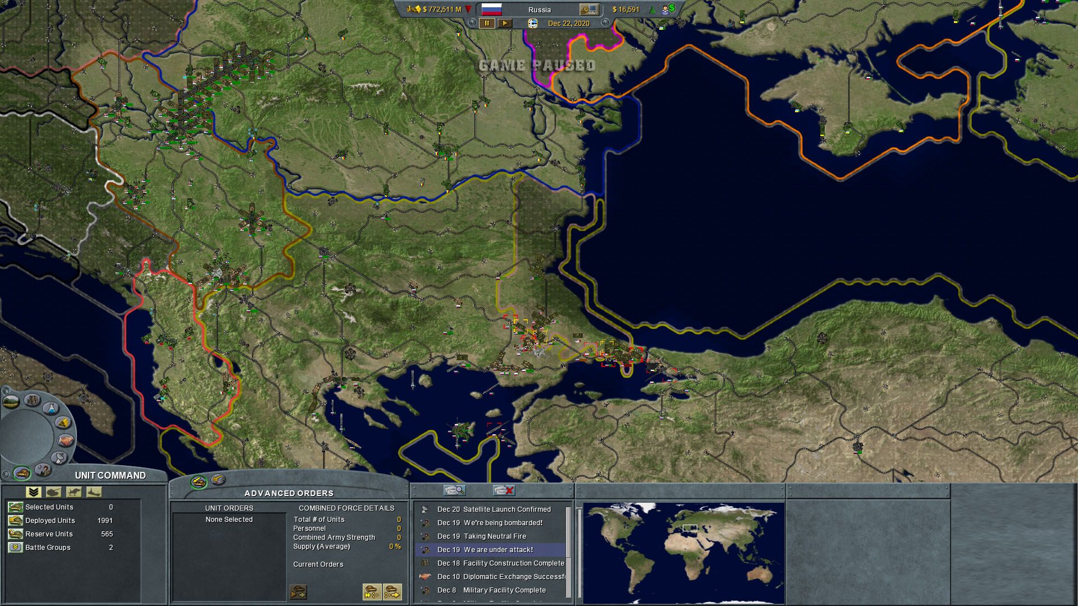Click the grayed-out tank orders icon
Image resolution: width=1078 pixels, height=606 pixels.
pos(298,591)
